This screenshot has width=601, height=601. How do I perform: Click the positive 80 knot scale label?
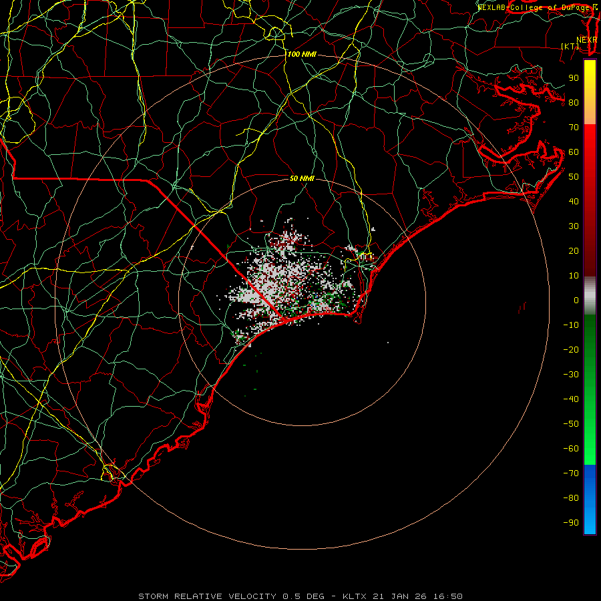coord(574,102)
